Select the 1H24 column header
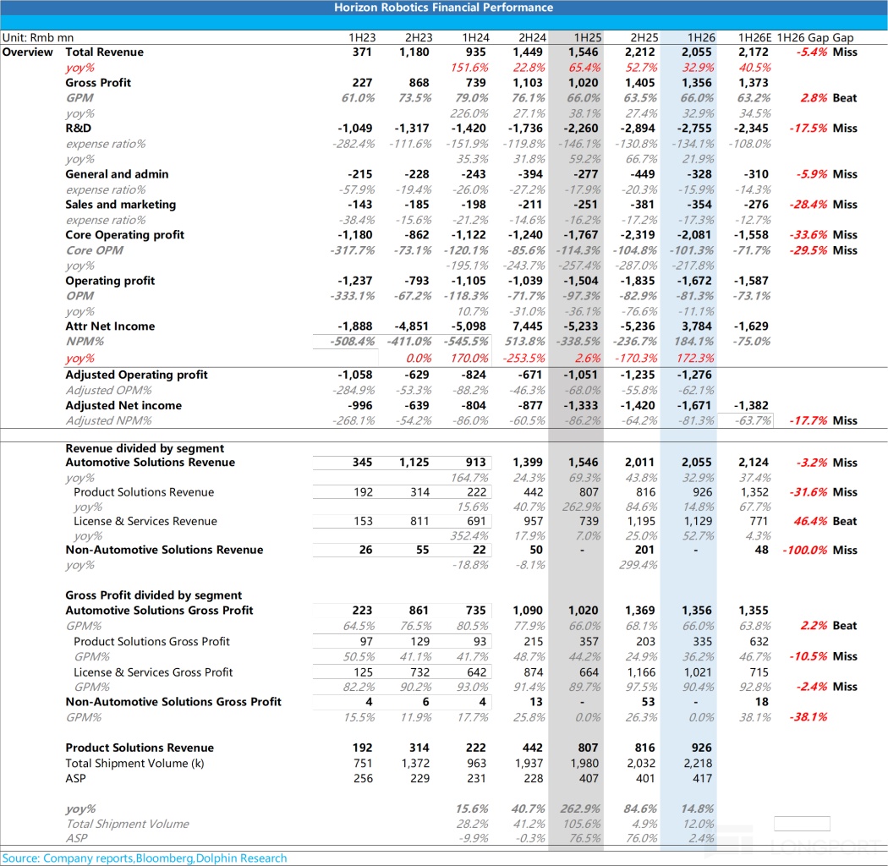This screenshot has width=888, height=866. pyautogui.click(x=475, y=37)
